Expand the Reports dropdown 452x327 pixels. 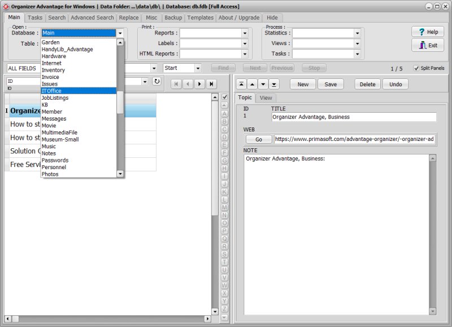click(245, 33)
